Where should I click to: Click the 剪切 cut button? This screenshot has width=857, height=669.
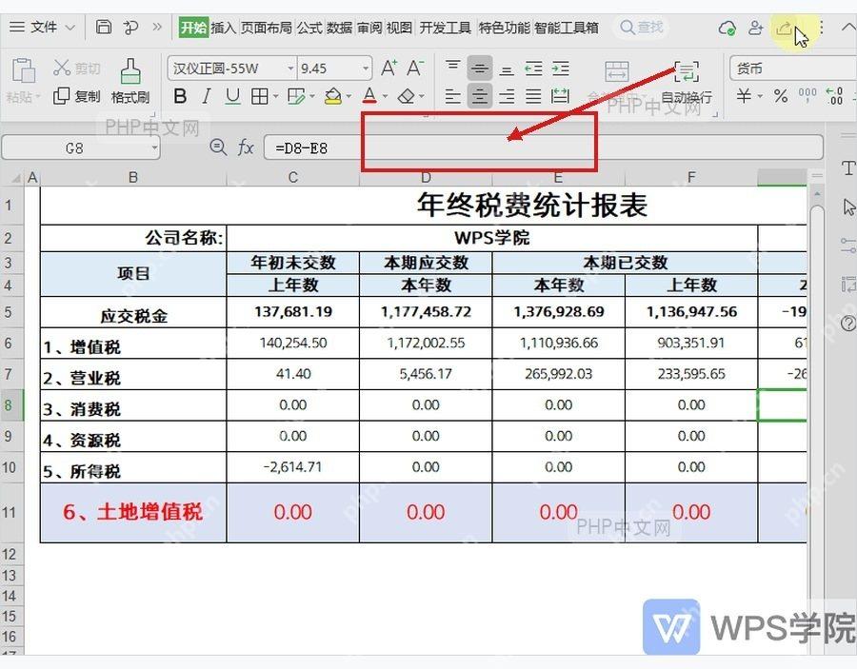pyautogui.click(x=76, y=69)
